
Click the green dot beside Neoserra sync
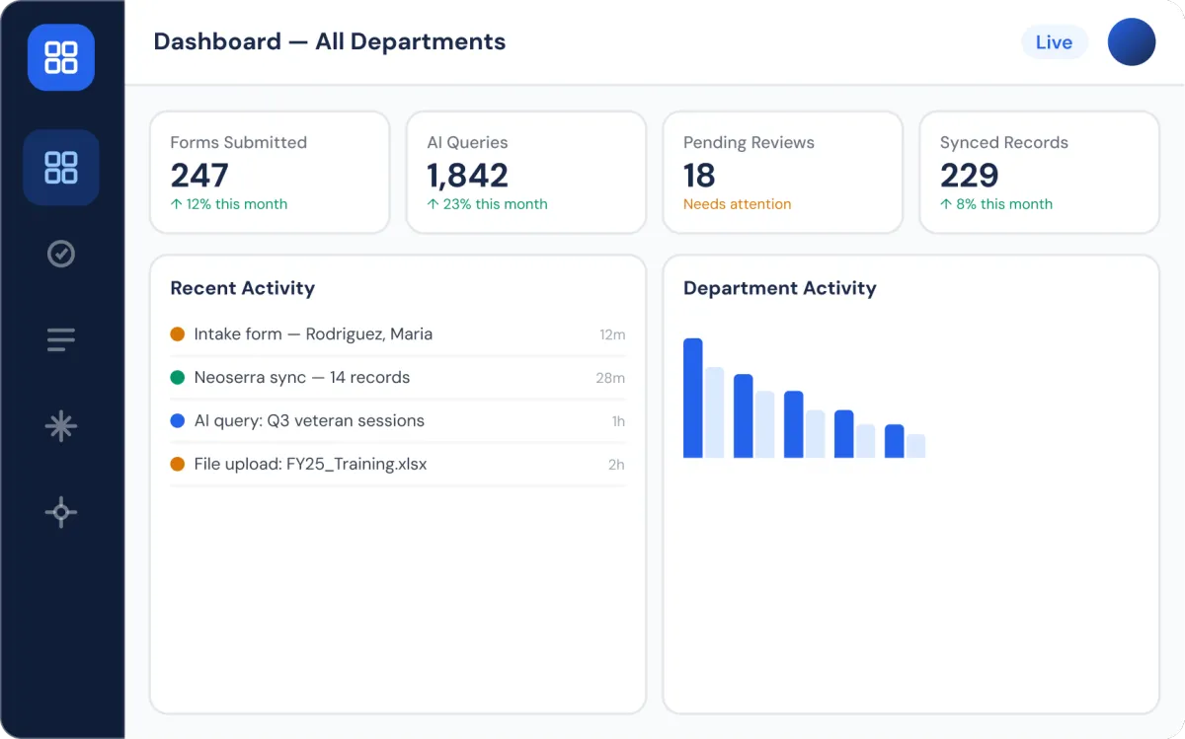pos(178,378)
